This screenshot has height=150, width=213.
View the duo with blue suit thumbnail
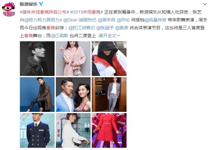pos(73,95)
